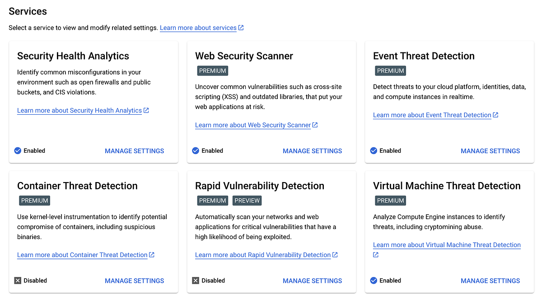Click the external link icon beside Learn more about services
The image size is (542, 300).
click(241, 28)
